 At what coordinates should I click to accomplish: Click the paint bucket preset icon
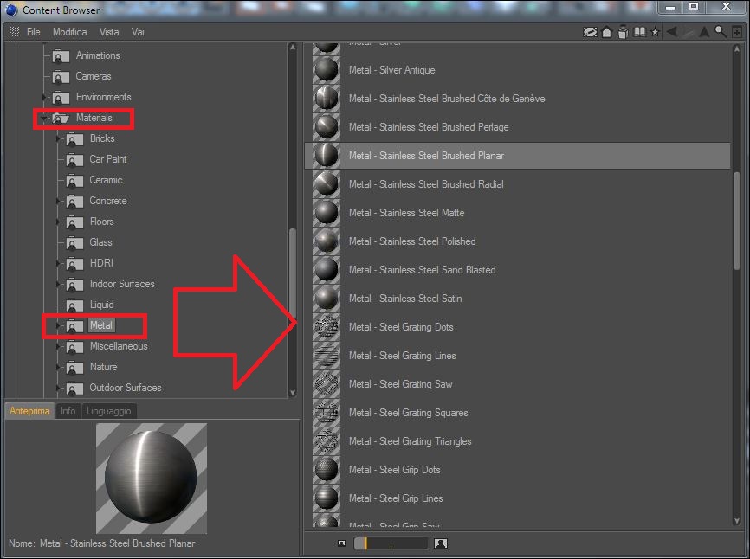click(x=623, y=32)
